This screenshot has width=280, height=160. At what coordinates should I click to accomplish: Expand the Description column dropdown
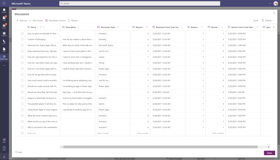pos(78,27)
